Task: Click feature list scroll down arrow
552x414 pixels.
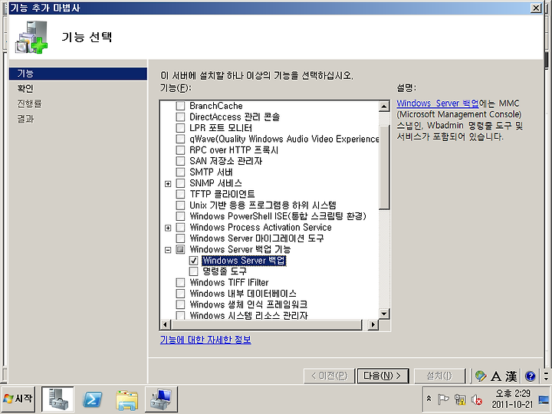Action: pos(384,314)
